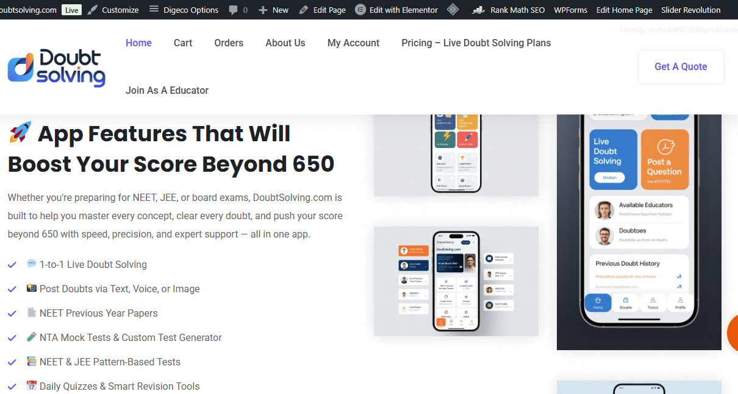The height and width of the screenshot is (394, 738).
Task: Click 'NTA Mock Tests & Custom Test Generator'
Action: pyautogui.click(x=131, y=337)
